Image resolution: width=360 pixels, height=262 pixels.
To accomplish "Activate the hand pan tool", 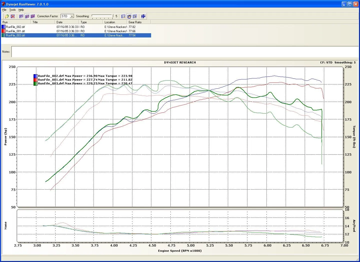I will (129, 16).
